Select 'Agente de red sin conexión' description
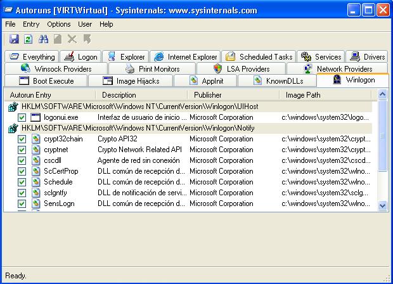This screenshot has width=393, height=284. tap(139, 160)
